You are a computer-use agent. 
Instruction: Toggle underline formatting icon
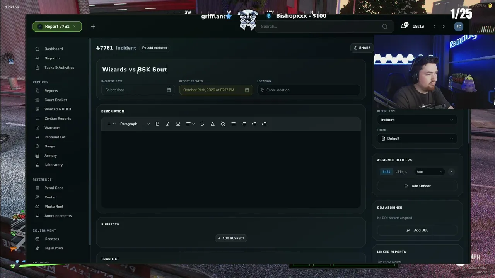point(178,124)
